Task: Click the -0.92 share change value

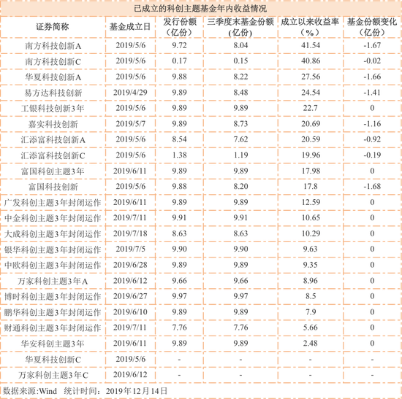Action: tap(372, 139)
